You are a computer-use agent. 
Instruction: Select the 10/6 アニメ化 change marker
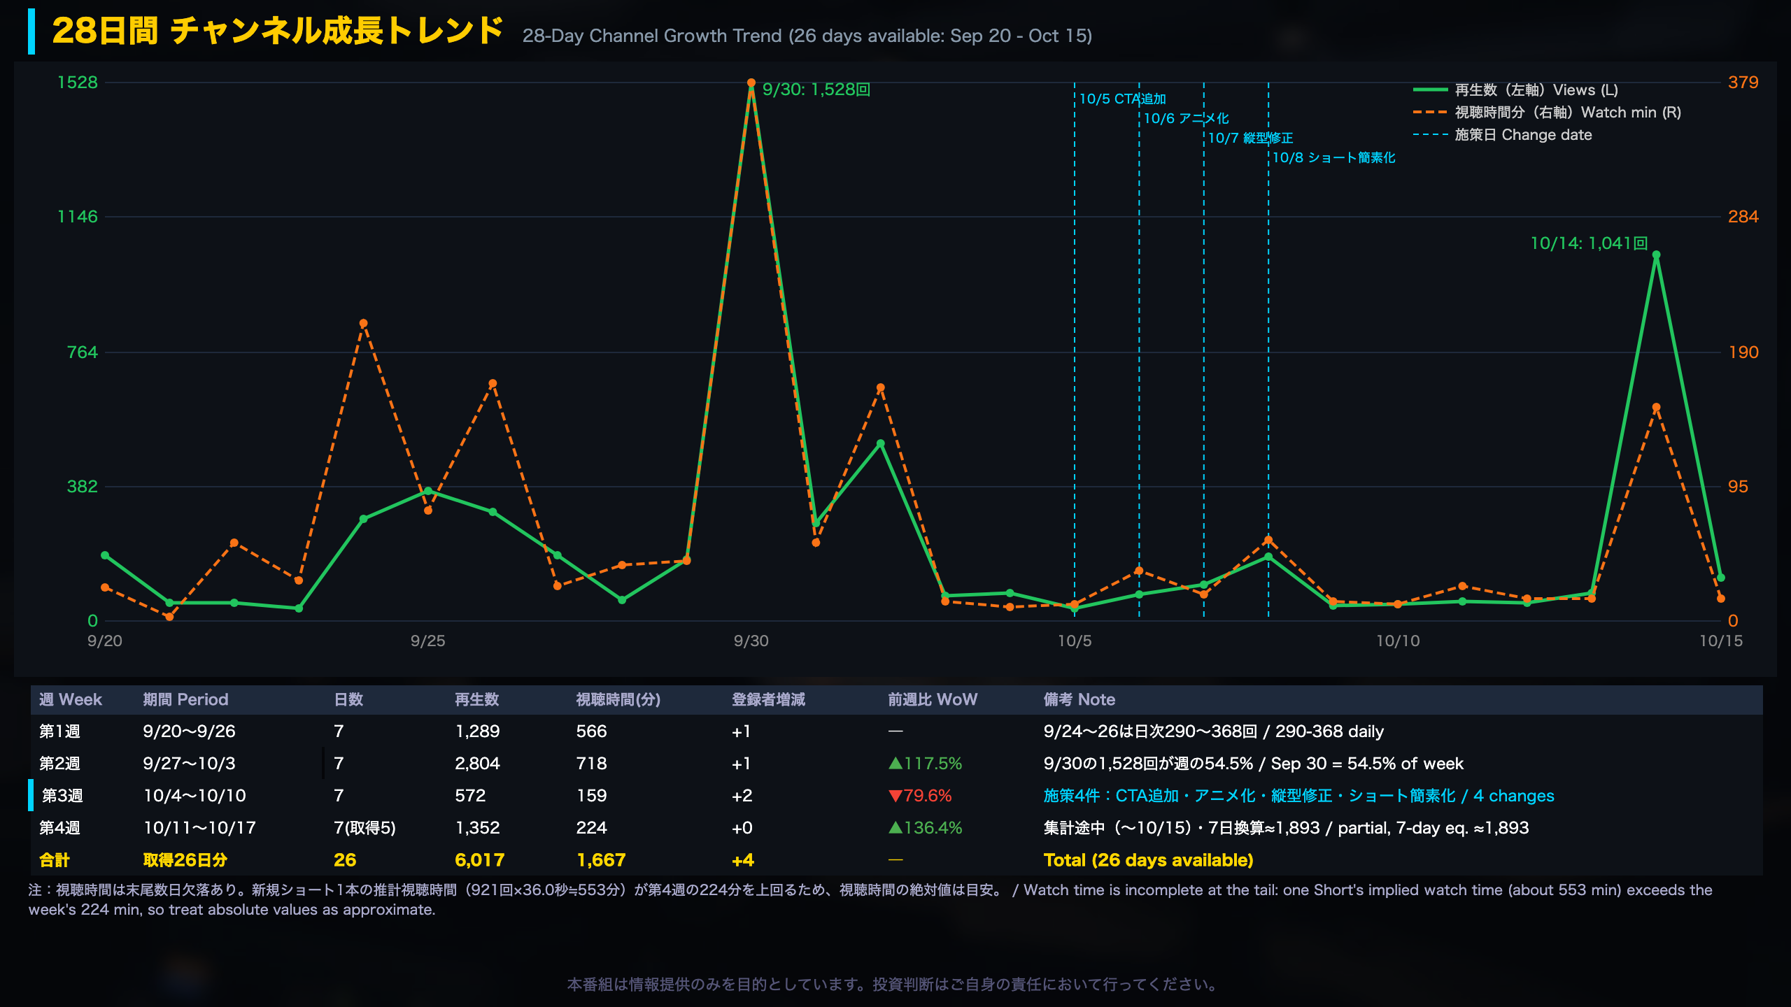(1186, 119)
